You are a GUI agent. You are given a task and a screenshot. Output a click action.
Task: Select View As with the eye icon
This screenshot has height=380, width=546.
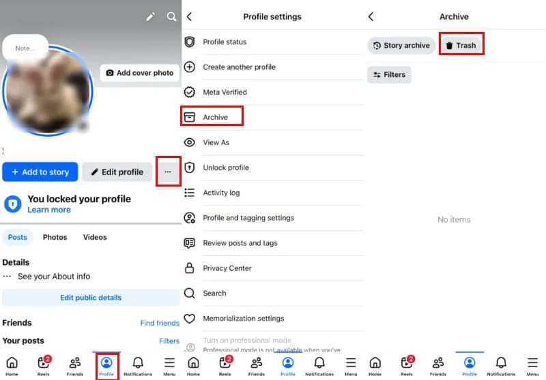click(216, 142)
